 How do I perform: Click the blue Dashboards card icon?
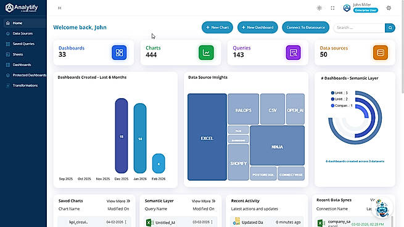119,52
